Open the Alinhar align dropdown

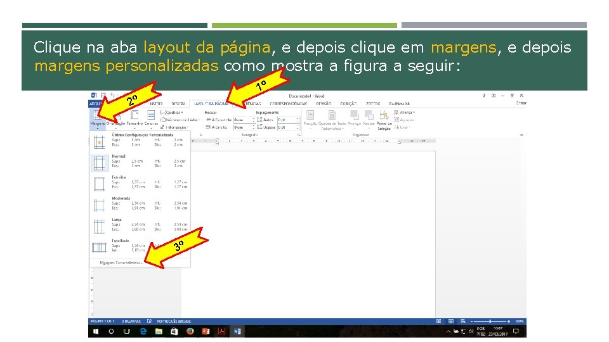coord(405,113)
